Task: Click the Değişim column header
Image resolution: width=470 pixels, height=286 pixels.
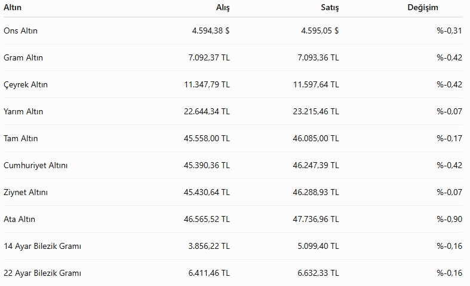Action: coord(423,8)
